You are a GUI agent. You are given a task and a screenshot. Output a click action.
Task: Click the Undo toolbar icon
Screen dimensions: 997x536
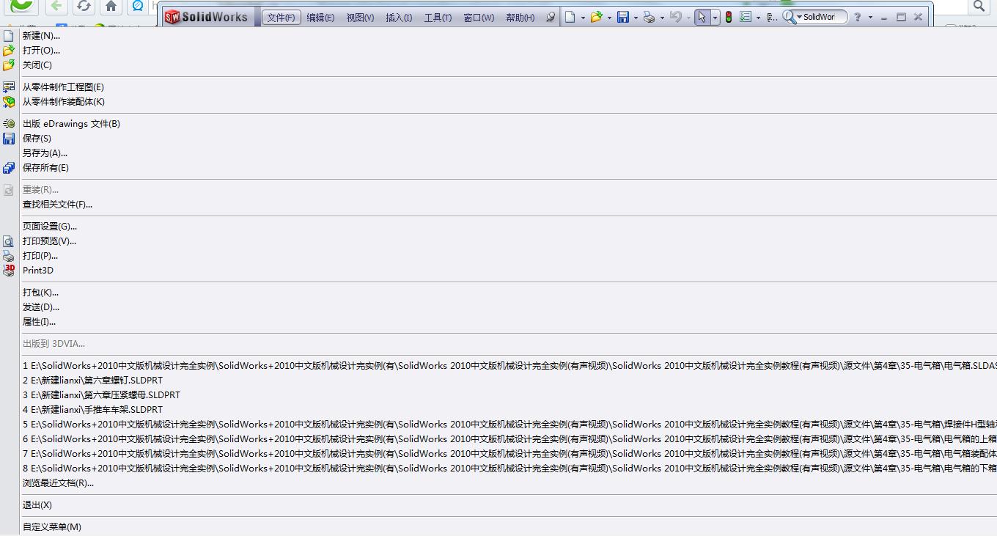675,17
